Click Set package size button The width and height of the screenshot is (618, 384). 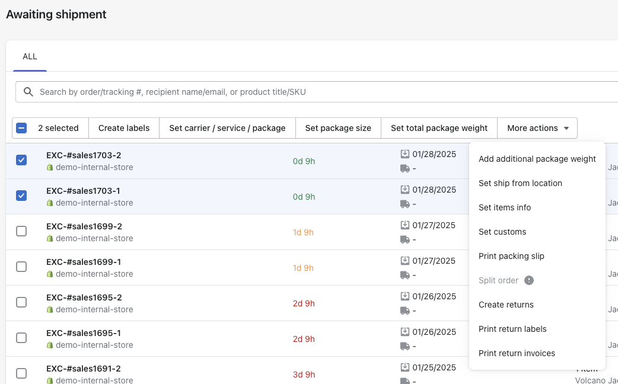338,128
